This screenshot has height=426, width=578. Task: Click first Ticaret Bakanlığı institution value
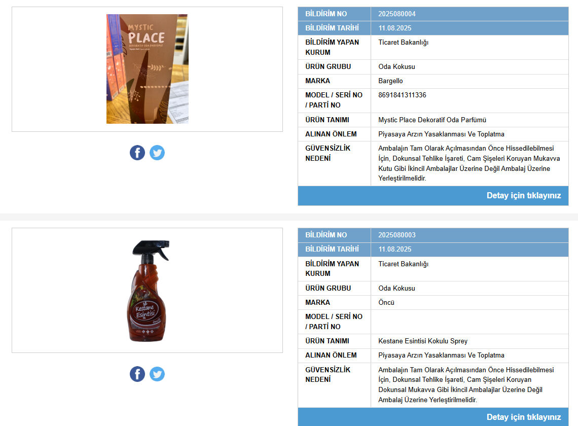(x=403, y=43)
